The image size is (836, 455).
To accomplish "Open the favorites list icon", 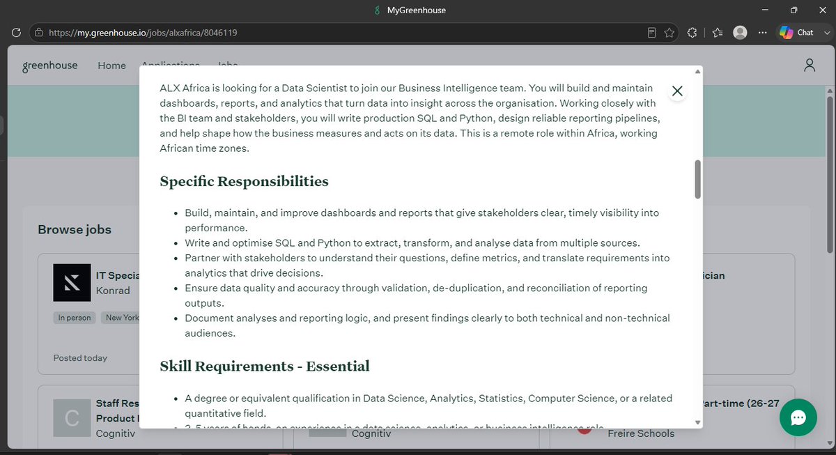I will coord(718,32).
